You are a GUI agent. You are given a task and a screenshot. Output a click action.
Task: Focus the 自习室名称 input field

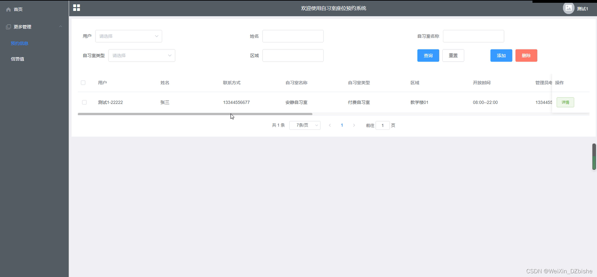click(474, 36)
